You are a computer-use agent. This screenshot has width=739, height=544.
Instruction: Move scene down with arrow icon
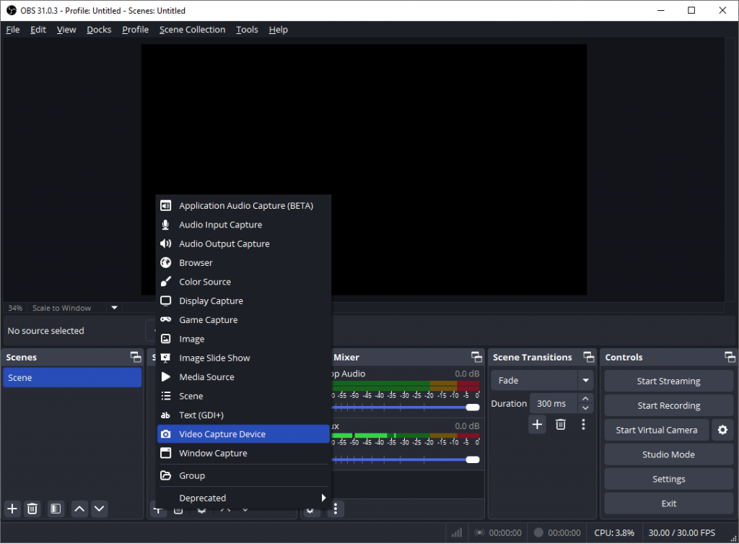point(99,509)
